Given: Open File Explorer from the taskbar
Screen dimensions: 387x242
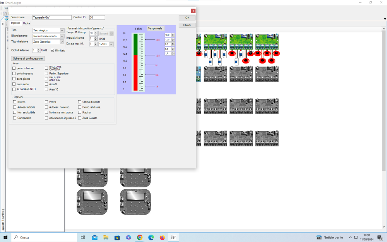Looking at the screenshot, I should pos(106,237).
